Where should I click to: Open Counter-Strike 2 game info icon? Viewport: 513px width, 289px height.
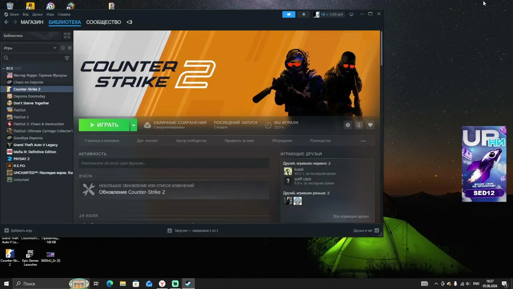(x=359, y=125)
